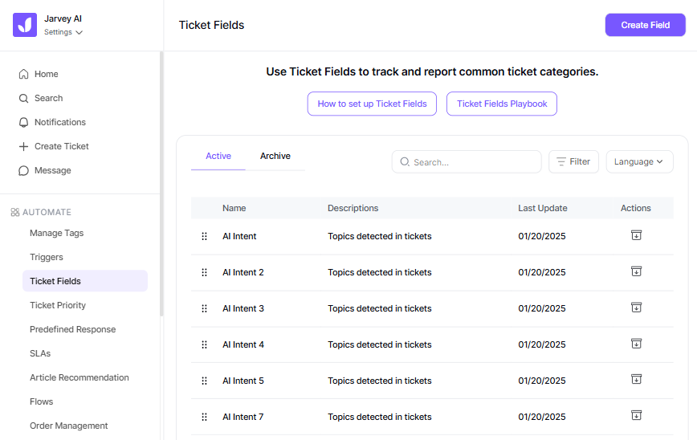Click drag handle for AI Intent 2
Viewport: 697px width, 440px height.
(204, 272)
